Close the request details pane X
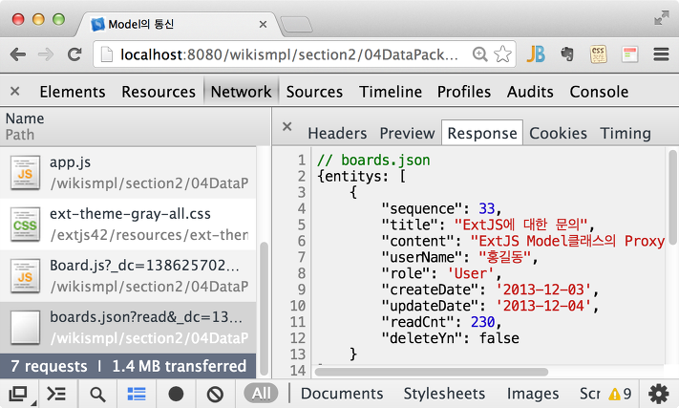 click(286, 126)
